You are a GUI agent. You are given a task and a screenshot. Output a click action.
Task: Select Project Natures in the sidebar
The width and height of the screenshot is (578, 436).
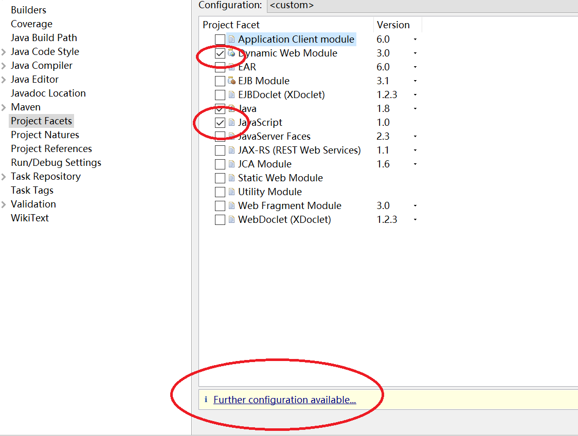click(45, 135)
